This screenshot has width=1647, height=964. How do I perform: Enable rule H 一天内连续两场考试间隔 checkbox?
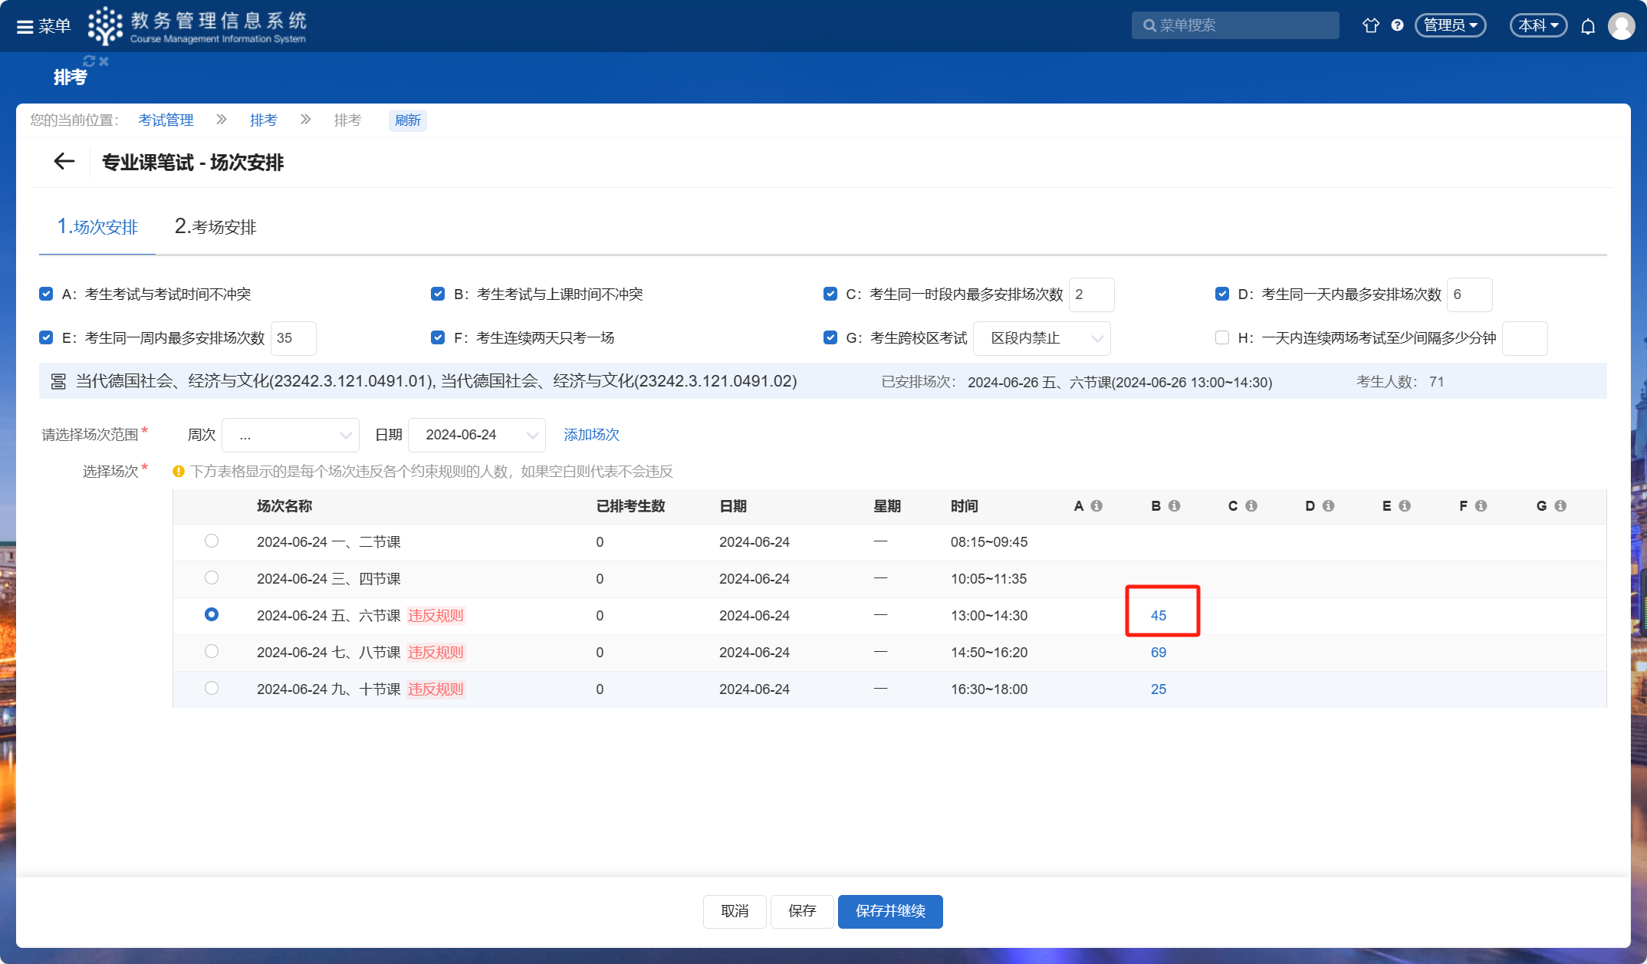[1222, 338]
